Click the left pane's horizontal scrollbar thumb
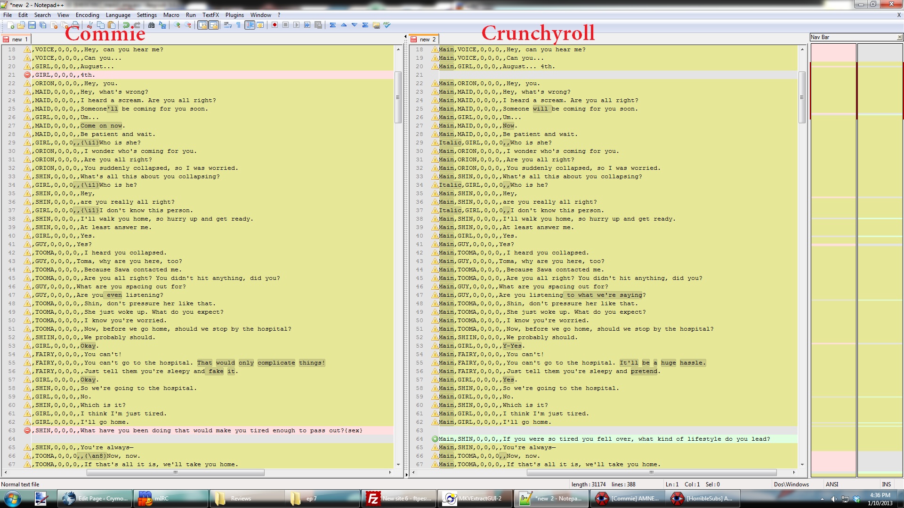Viewport: 904px width, 508px height. 175,472
